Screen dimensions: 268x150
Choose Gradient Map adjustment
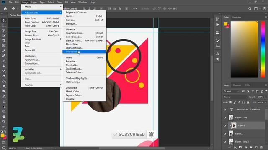(x=84, y=69)
